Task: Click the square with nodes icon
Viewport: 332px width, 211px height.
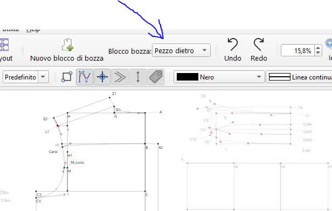Action: pos(67,77)
